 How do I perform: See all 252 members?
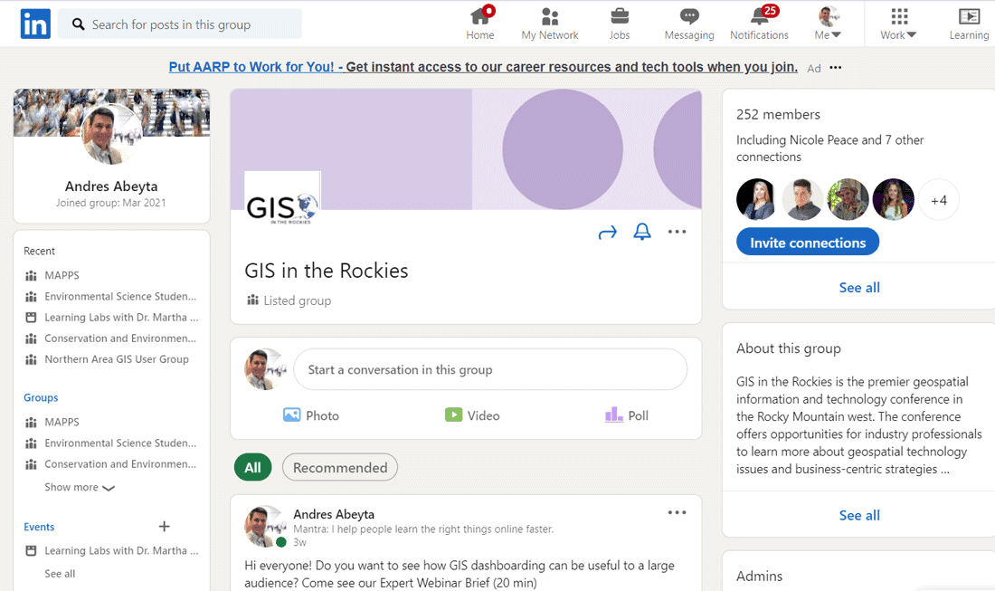(859, 288)
